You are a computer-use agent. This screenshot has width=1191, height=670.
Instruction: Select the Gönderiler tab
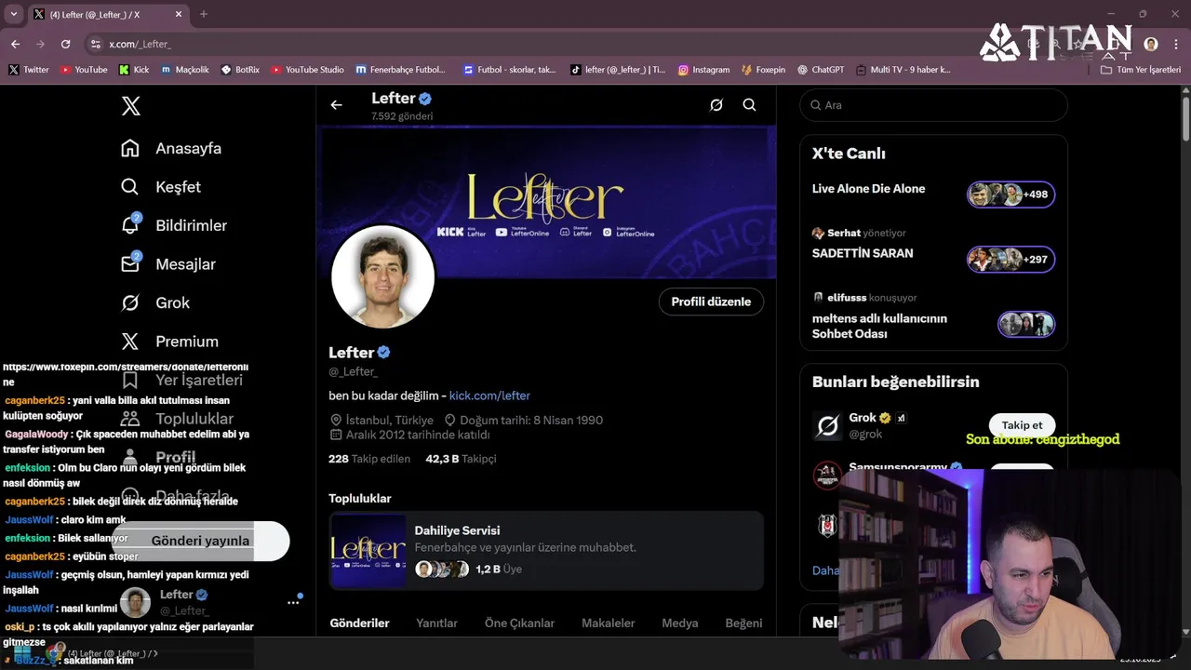pyautogui.click(x=359, y=623)
